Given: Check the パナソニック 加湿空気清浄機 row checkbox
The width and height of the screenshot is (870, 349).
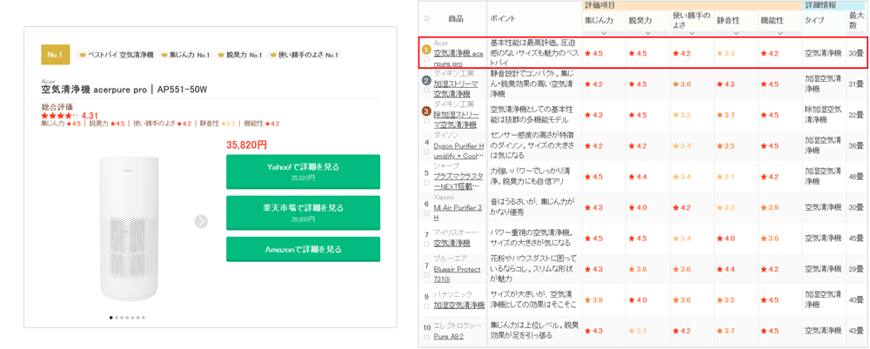Looking at the screenshot, I should [x=426, y=305].
